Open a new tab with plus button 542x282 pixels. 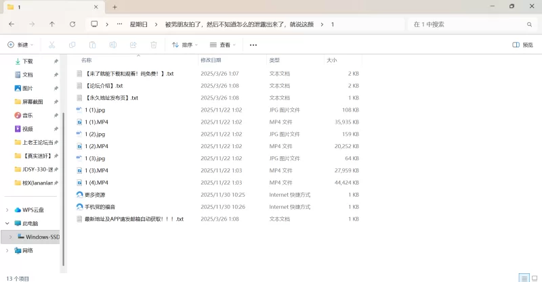(x=115, y=7)
